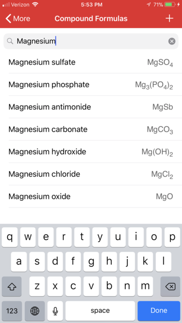
Task: Tap the battery indicator in status bar
Action: tap(170, 5)
